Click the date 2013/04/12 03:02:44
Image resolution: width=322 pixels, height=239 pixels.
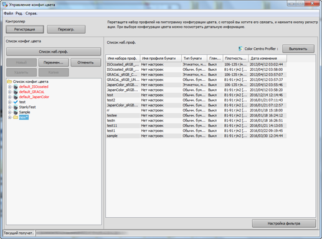[266, 64]
